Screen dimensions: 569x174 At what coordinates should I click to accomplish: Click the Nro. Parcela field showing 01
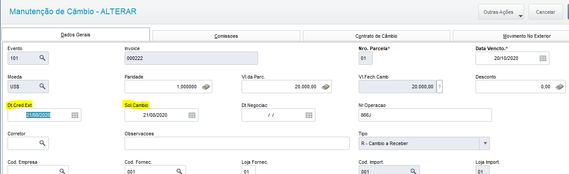point(365,58)
